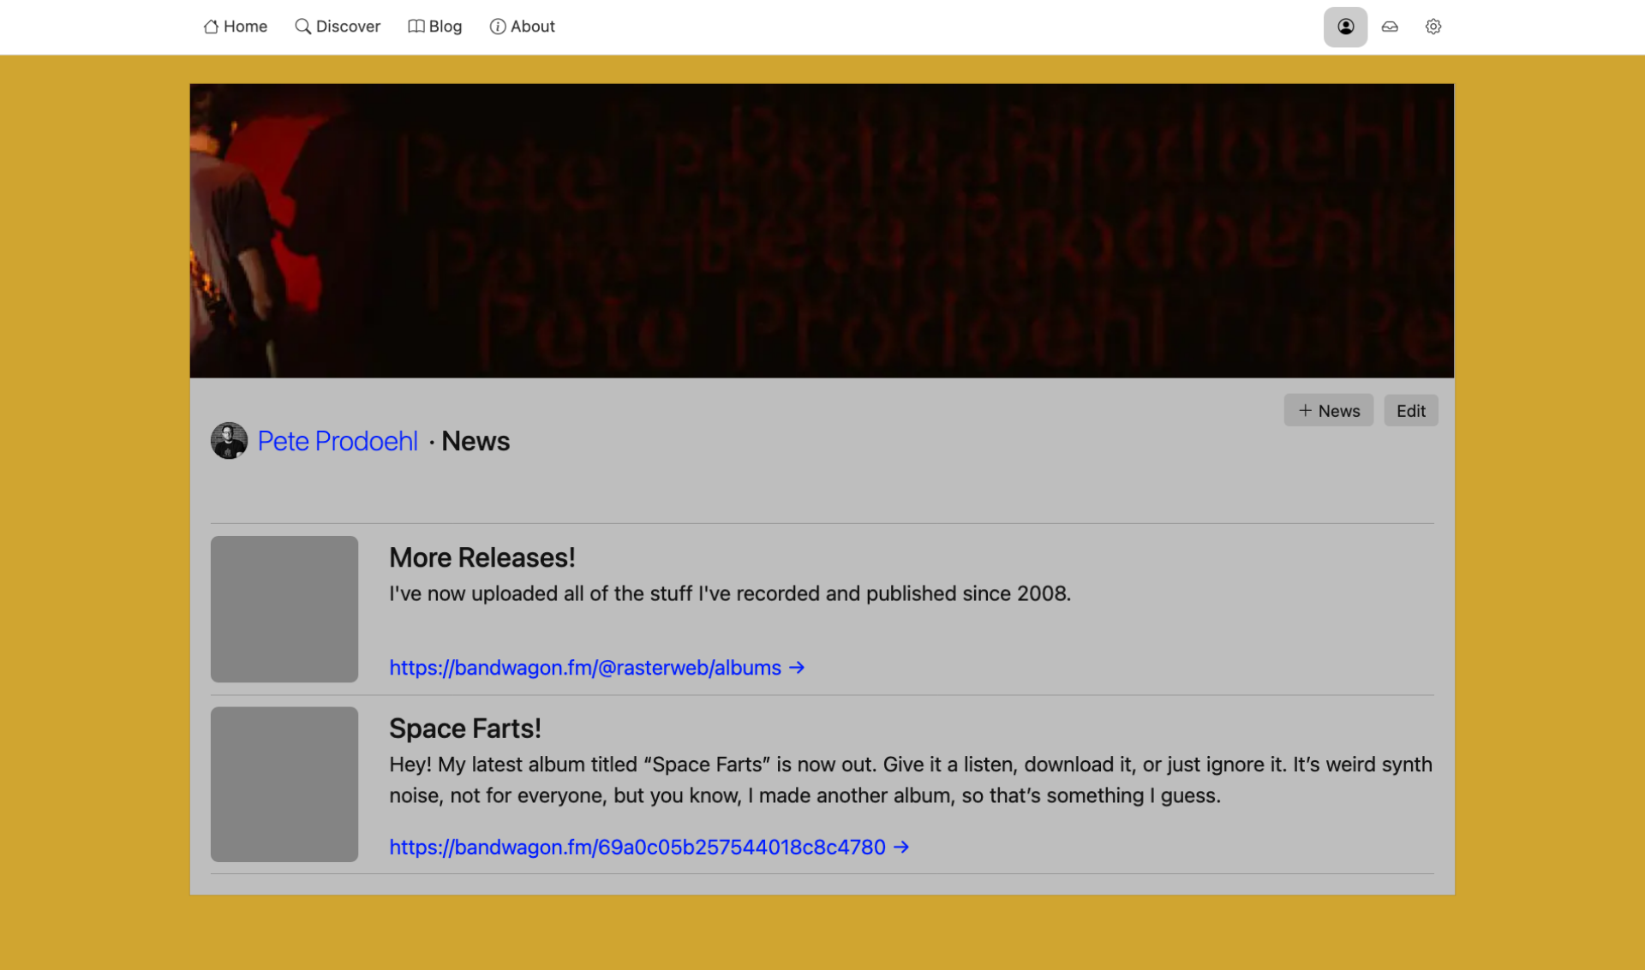Open settings via the gear icon

(1433, 27)
